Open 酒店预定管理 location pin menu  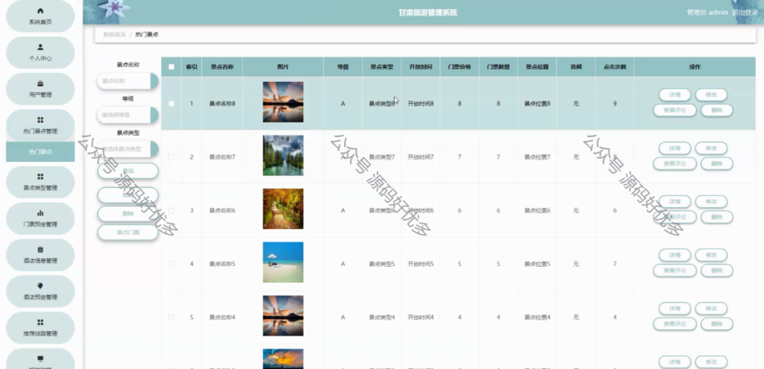point(40,291)
